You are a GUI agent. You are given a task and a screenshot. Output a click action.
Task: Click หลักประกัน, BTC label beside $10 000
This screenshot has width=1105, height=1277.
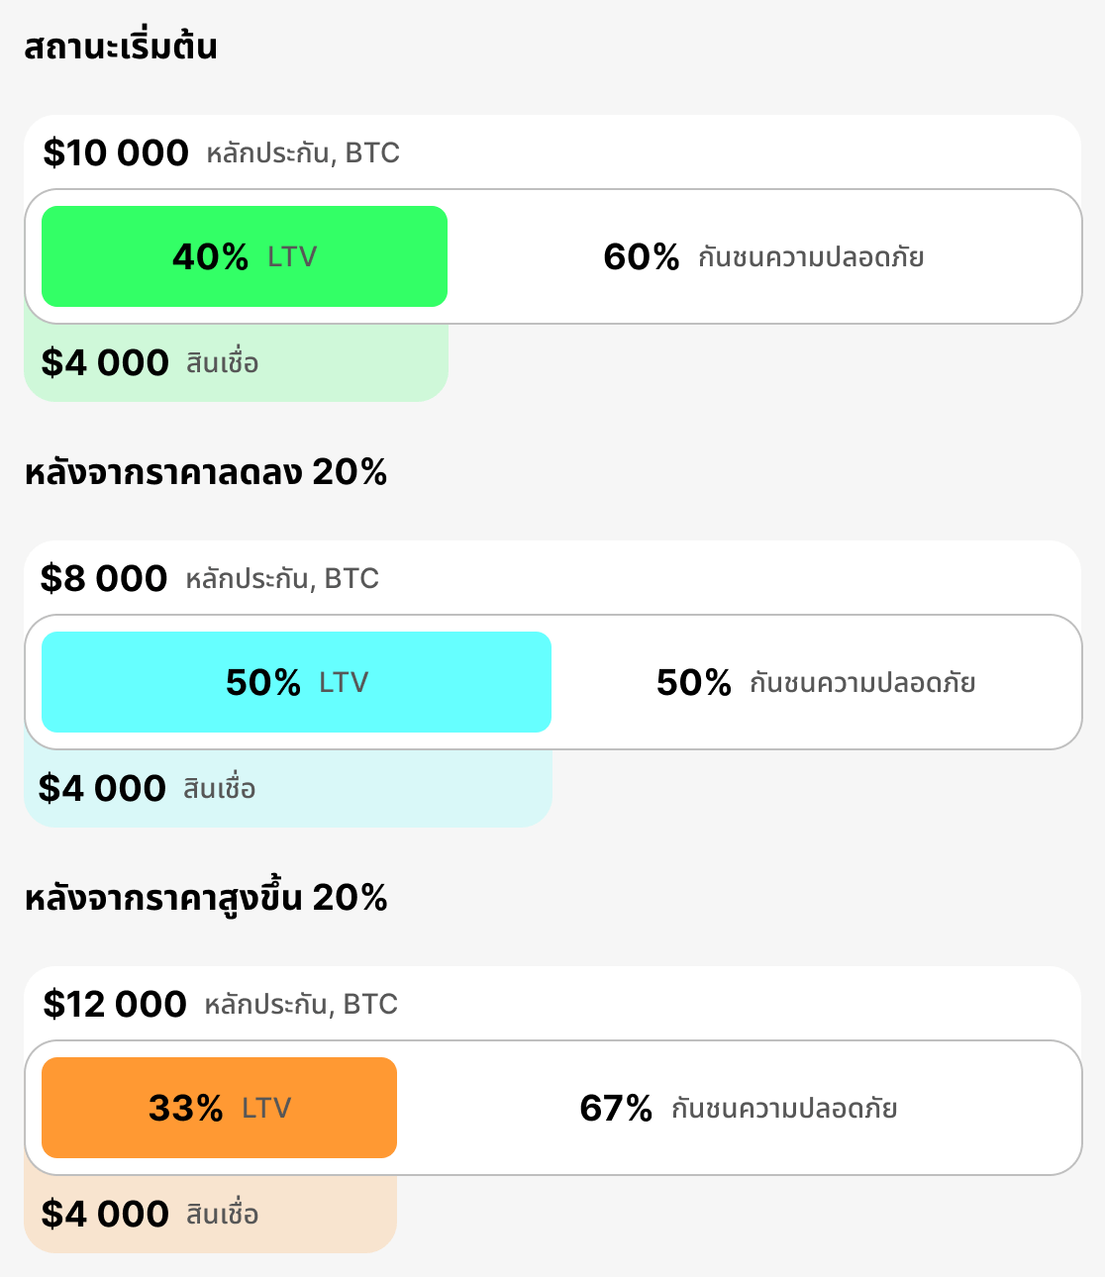point(303,153)
